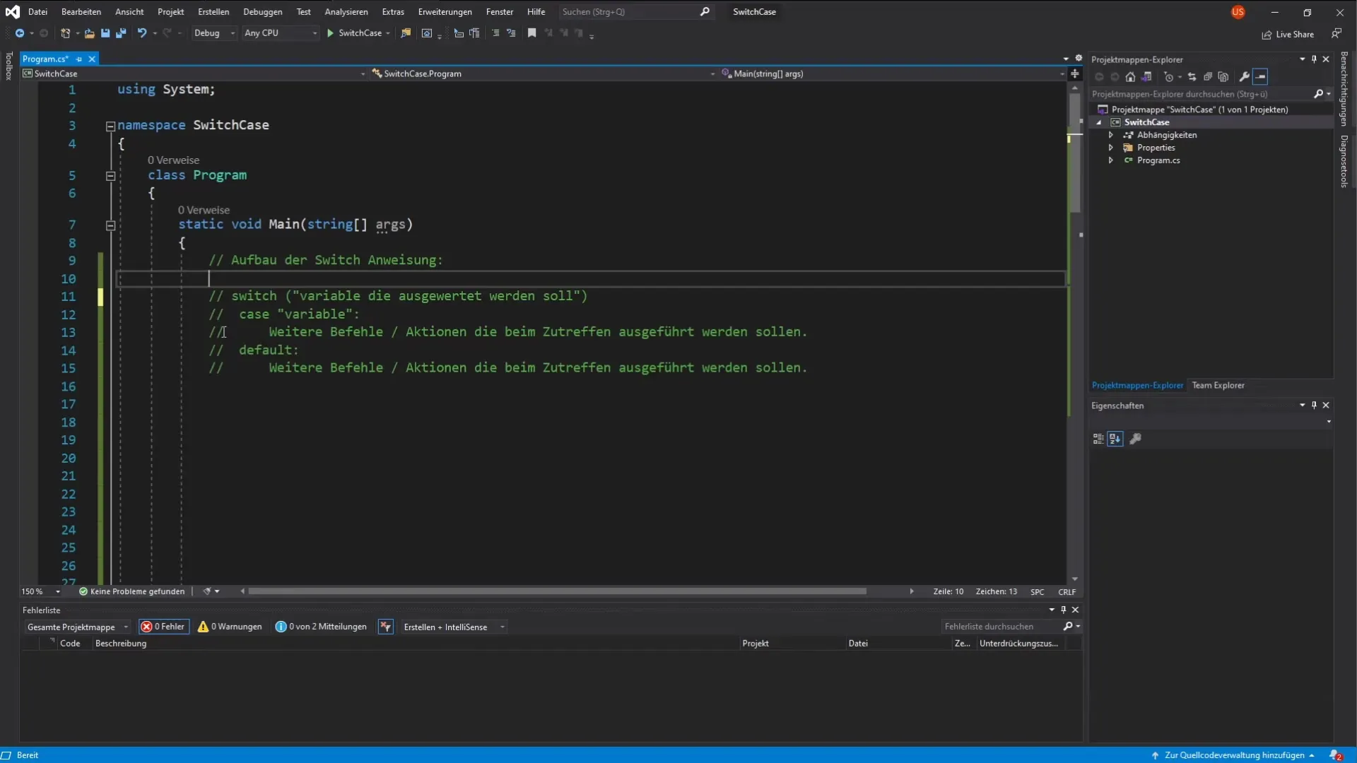Open the Bearbeiten menu
The image size is (1357, 763).
[x=81, y=12]
